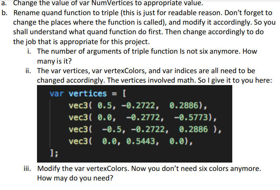
Task: Click the text 'How may do you need?'
Action: (x=75, y=178)
